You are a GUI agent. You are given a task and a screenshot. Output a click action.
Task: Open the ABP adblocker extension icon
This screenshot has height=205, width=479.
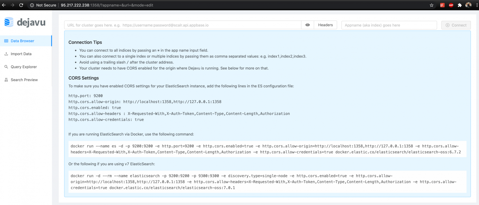pyautogui.click(x=450, y=5)
